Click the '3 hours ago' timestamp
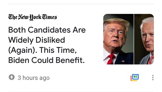This screenshot has height=92, width=162. (34, 78)
